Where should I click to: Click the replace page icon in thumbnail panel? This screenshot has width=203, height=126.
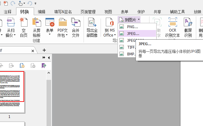click(x=11, y=66)
